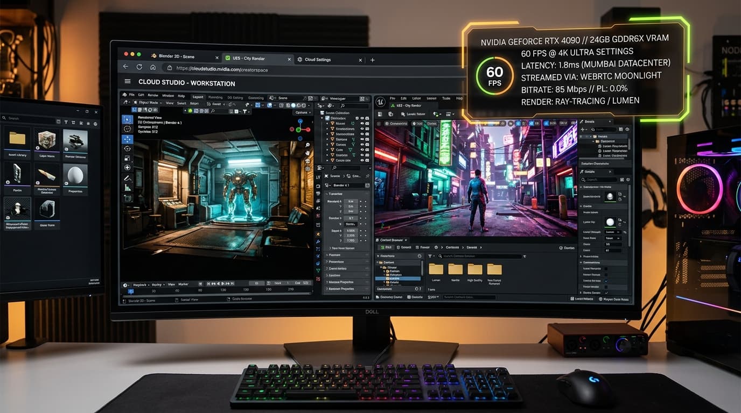Open the Cmd dropdown in Unreal's bottom bar

433,297
